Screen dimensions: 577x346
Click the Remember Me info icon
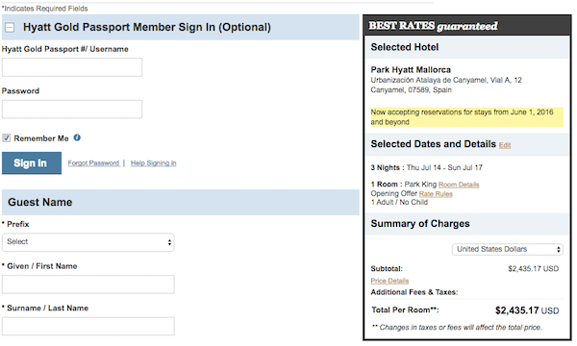(x=77, y=137)
